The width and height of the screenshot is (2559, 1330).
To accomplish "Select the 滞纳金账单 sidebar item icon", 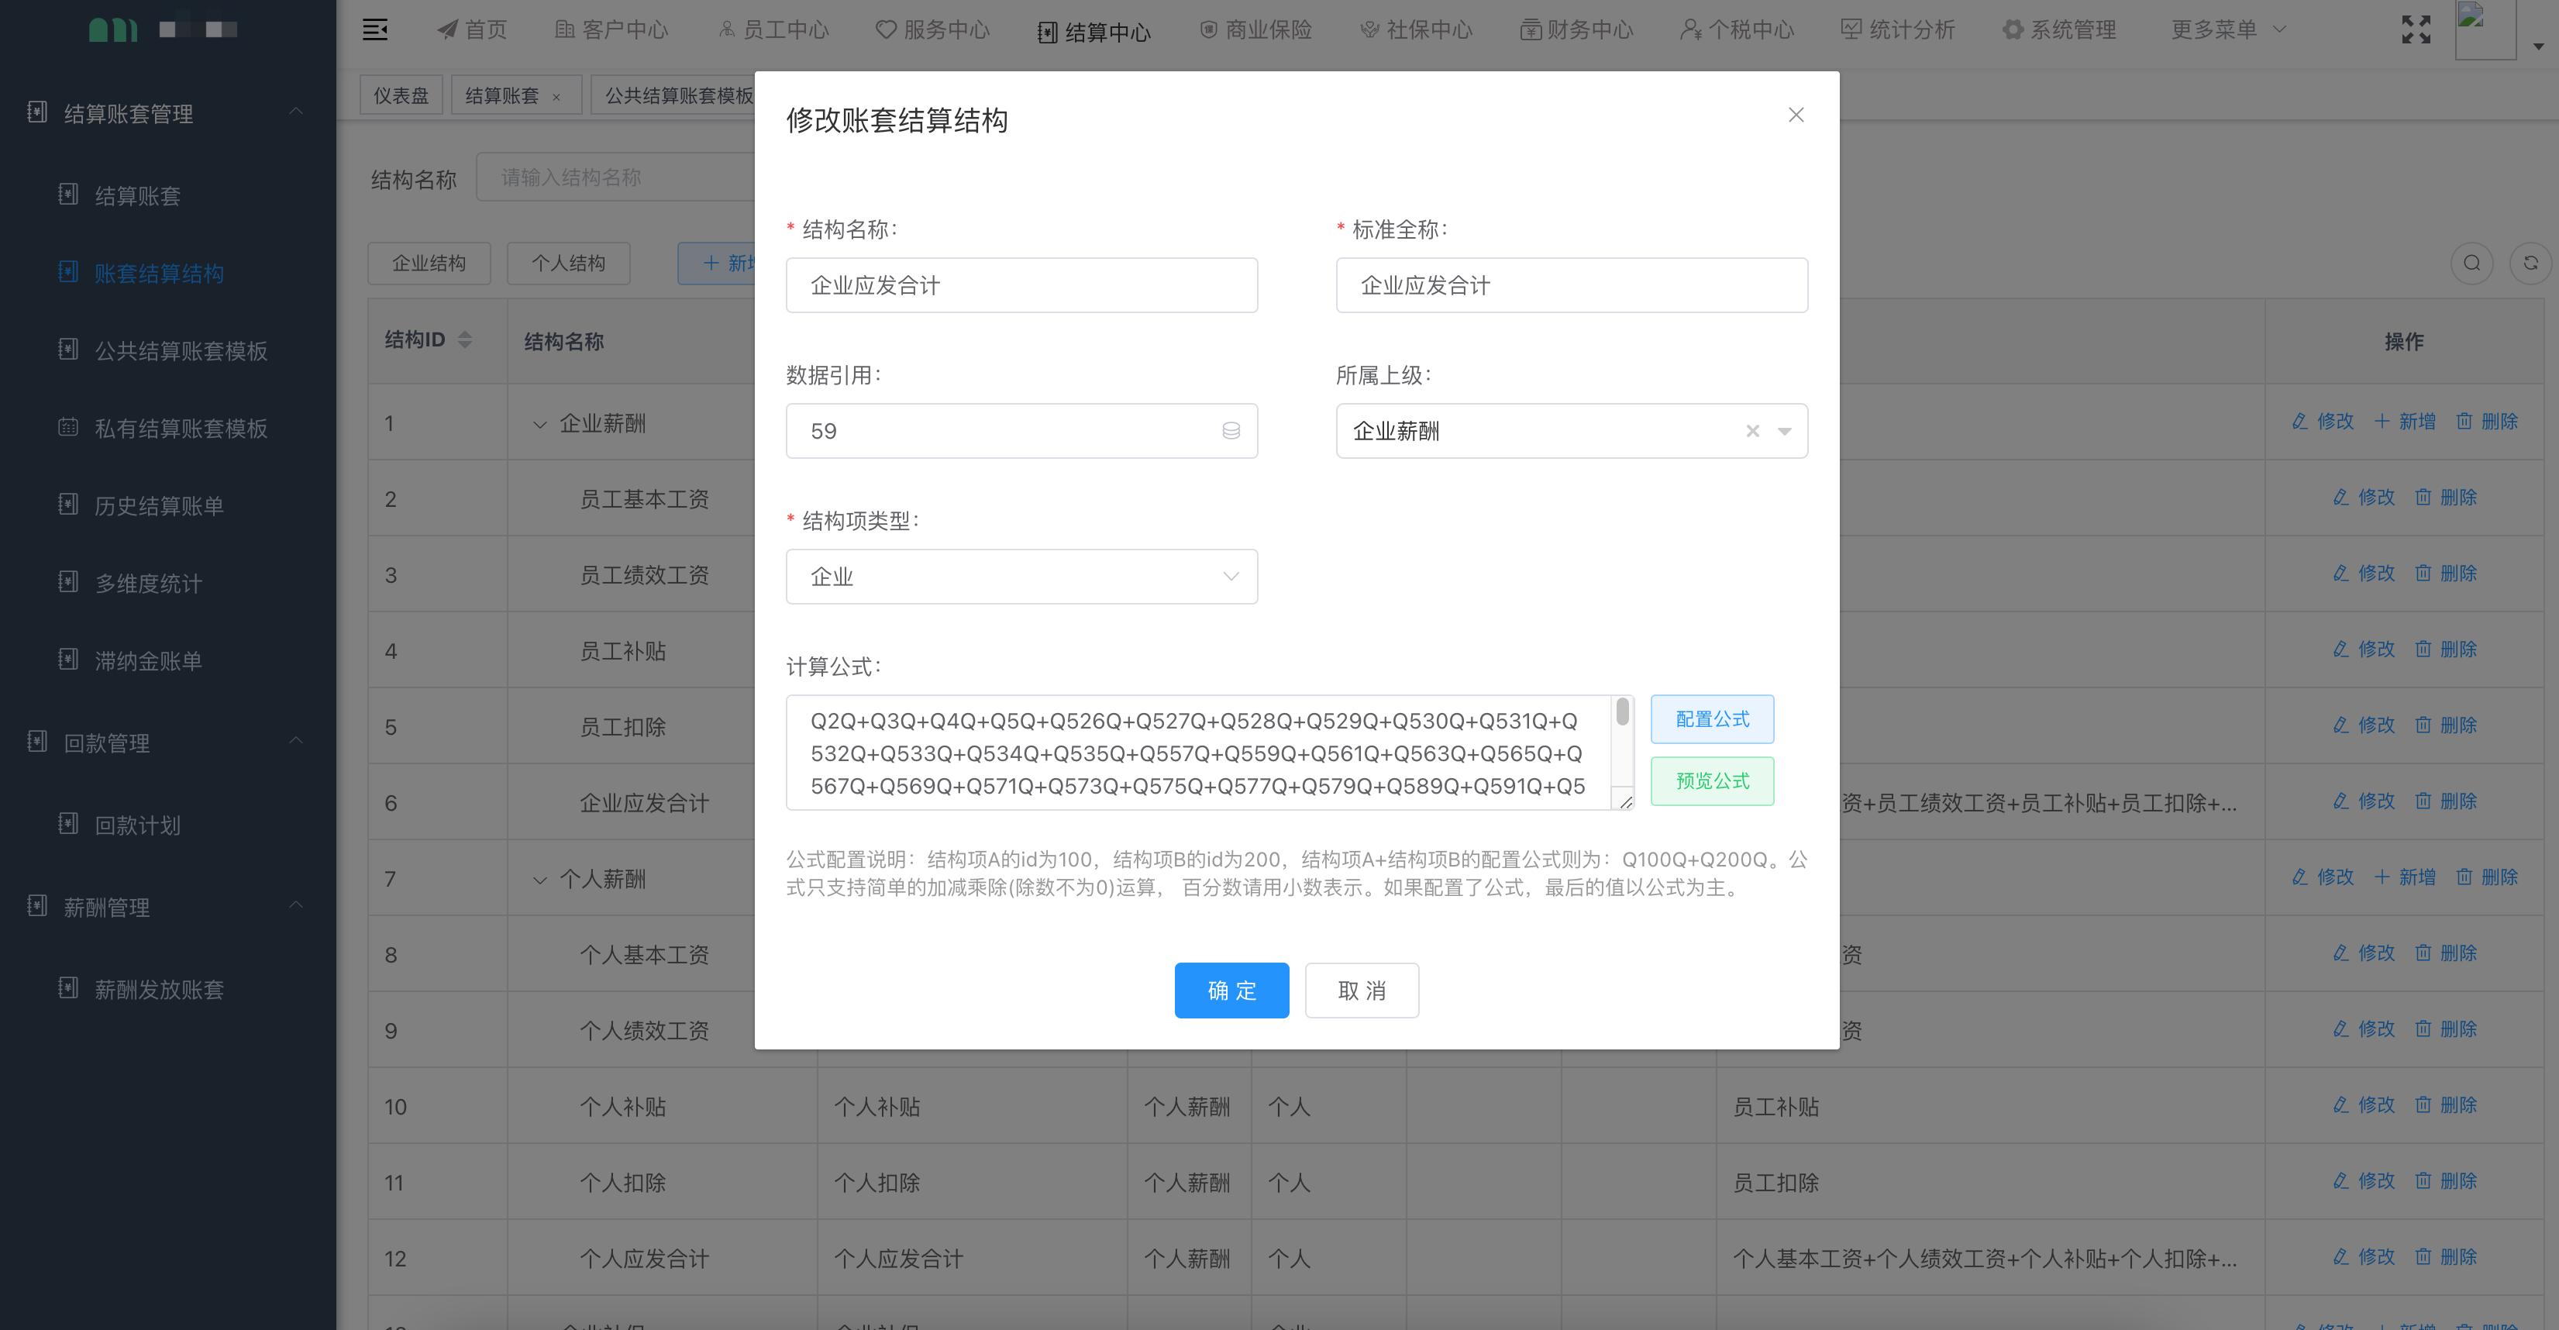I will tap(67, 660).
